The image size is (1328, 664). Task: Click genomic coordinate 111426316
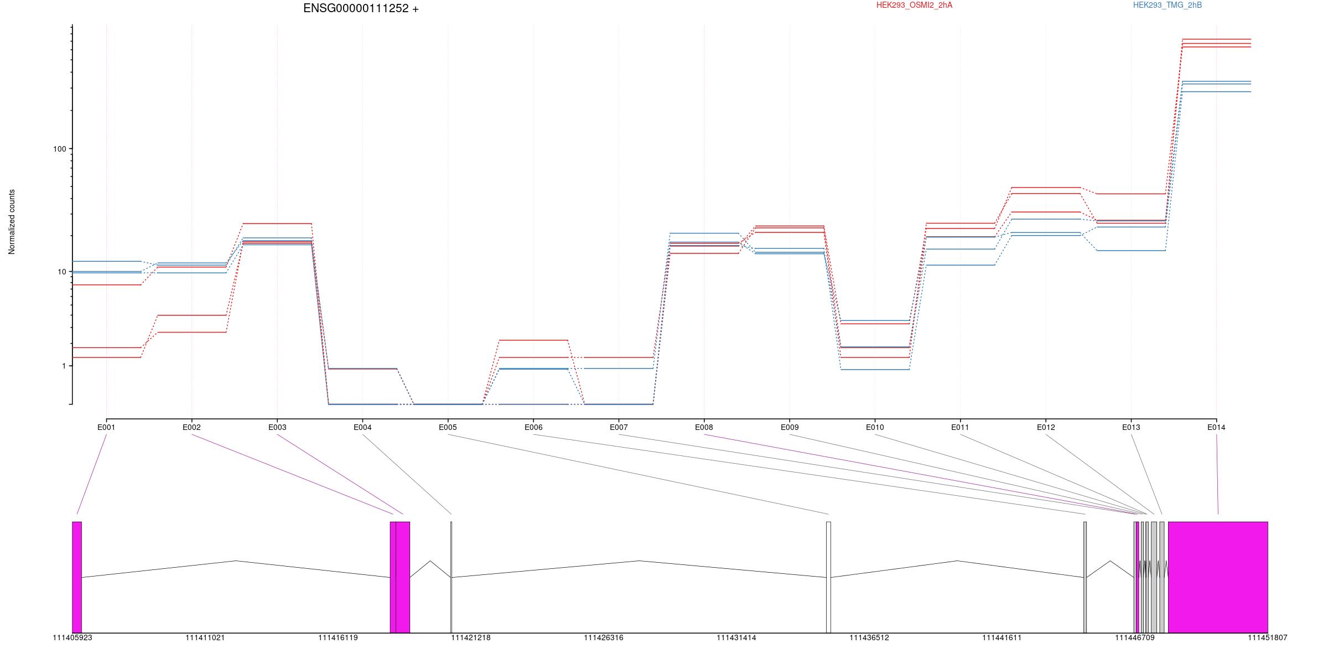604,638
